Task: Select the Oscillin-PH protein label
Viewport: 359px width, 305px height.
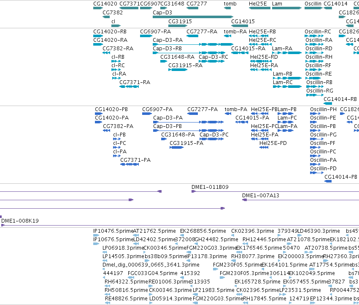Action: [x=323, y=109]
